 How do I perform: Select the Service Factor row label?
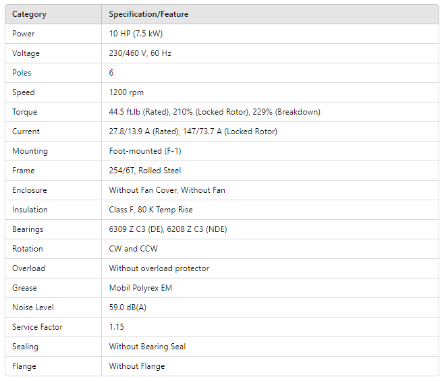37,327
